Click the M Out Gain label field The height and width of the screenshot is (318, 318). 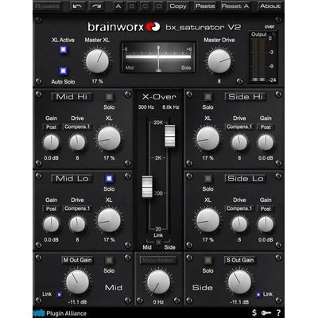[77, 260]
